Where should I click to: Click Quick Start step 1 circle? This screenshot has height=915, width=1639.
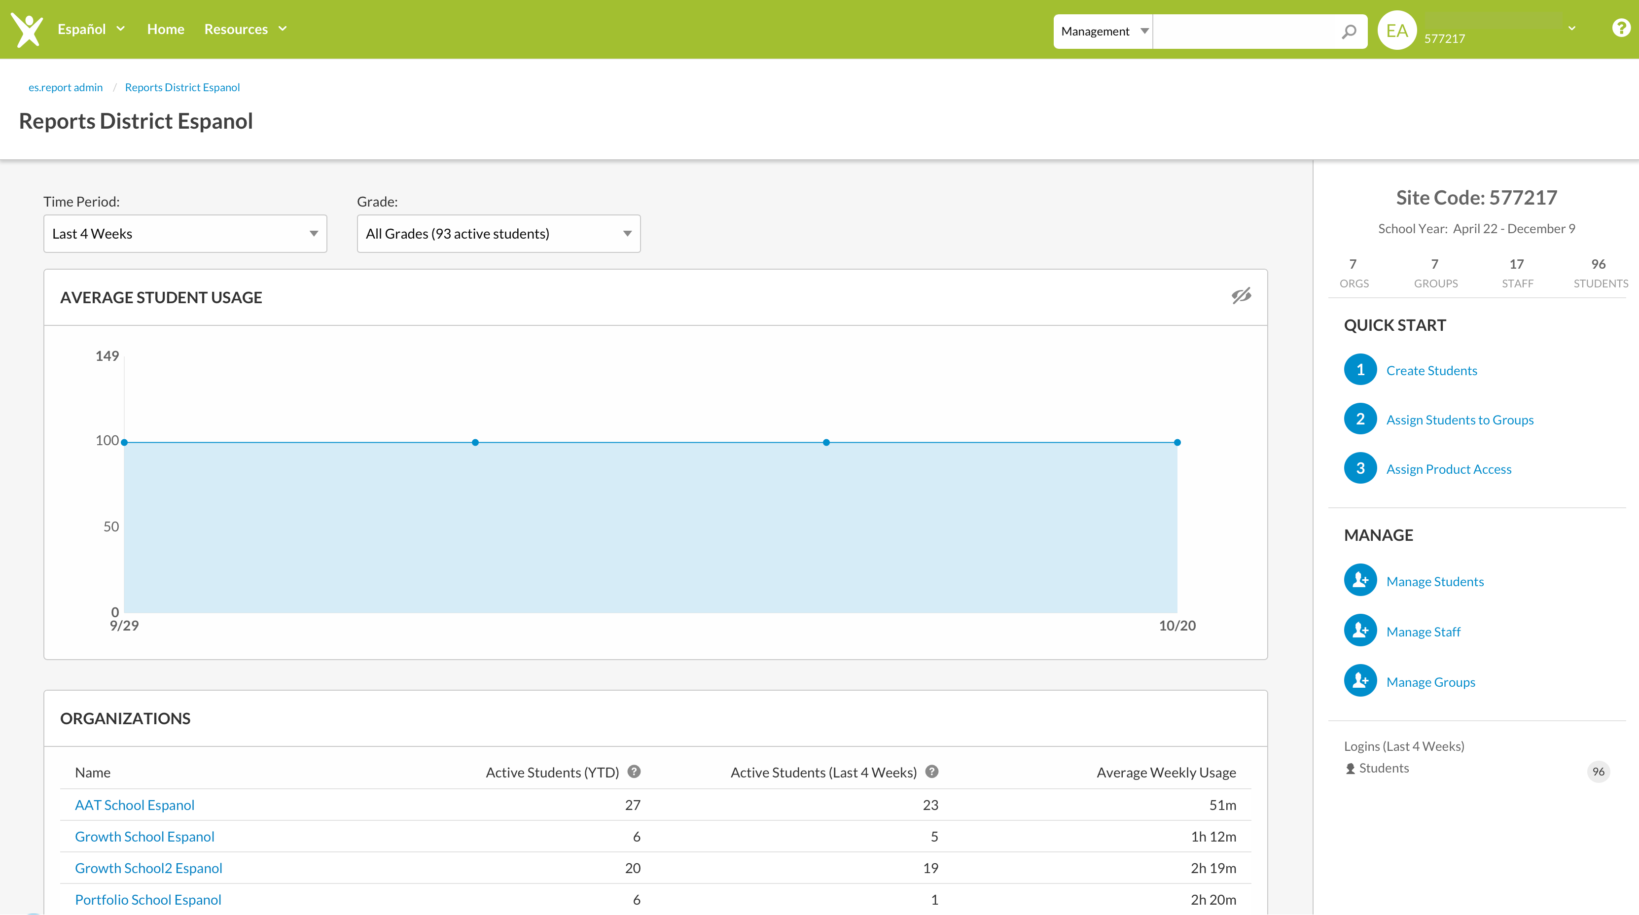(1360, 370)
